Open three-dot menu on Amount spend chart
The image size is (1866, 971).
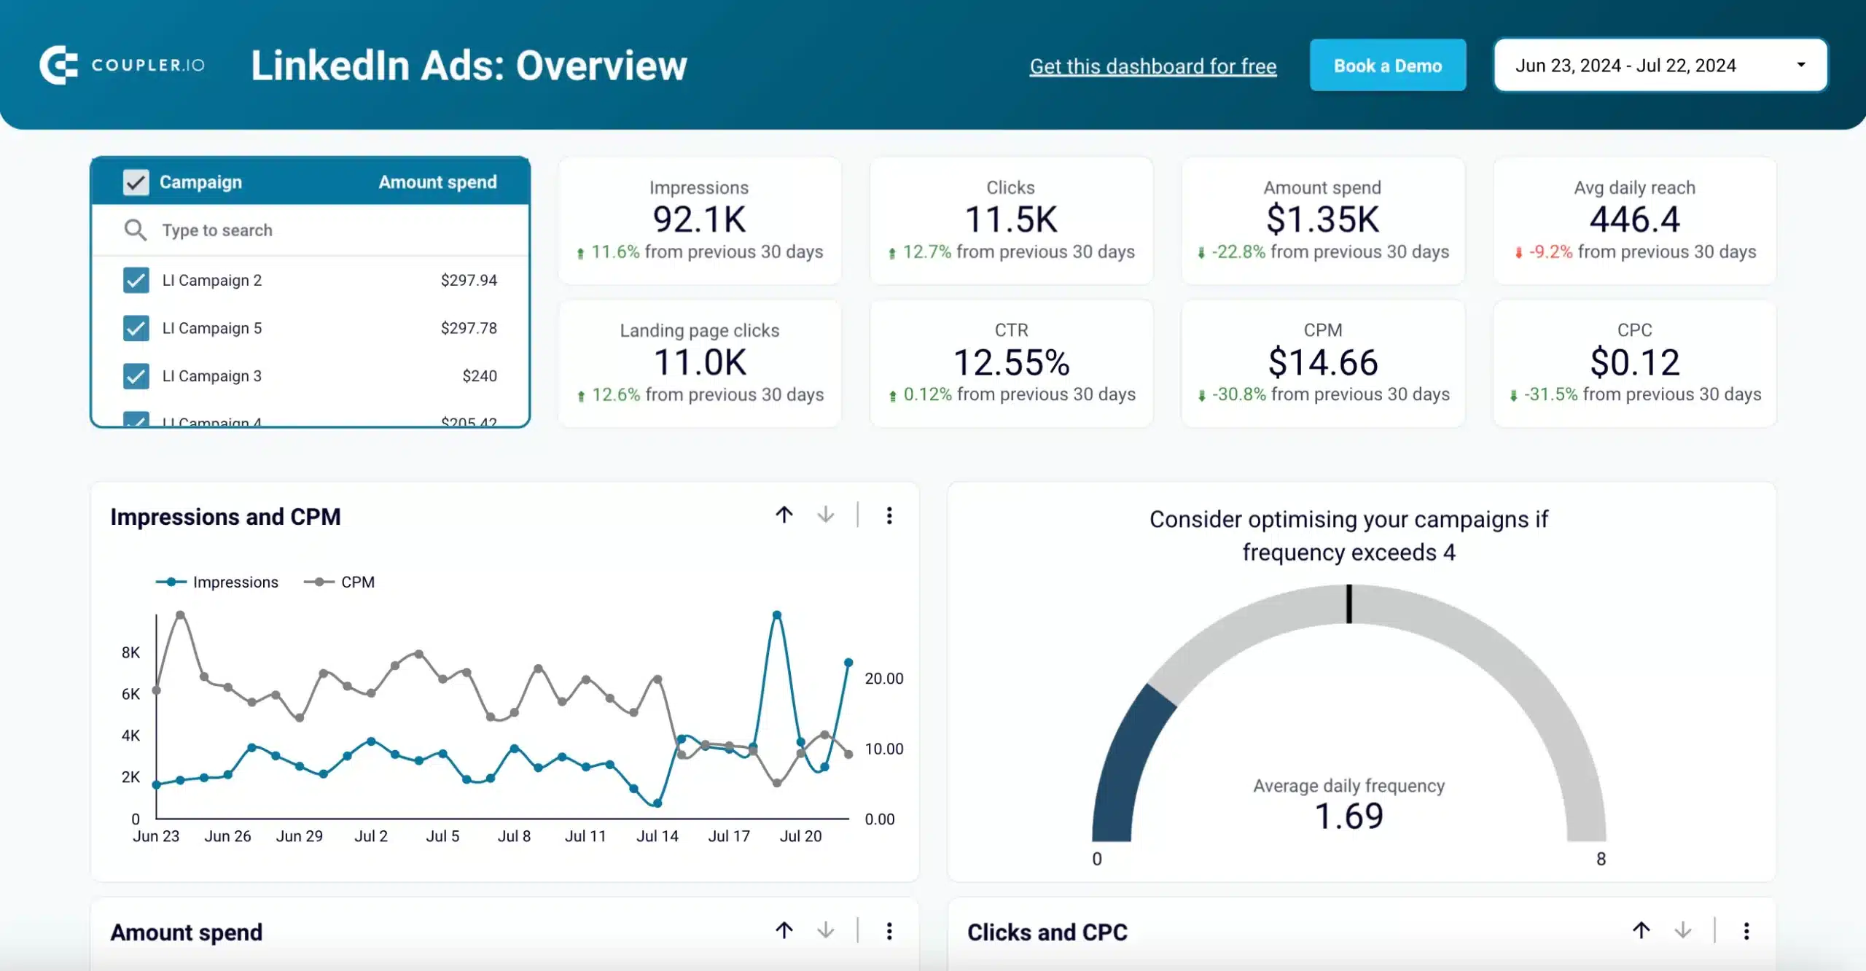click(889, 931)
